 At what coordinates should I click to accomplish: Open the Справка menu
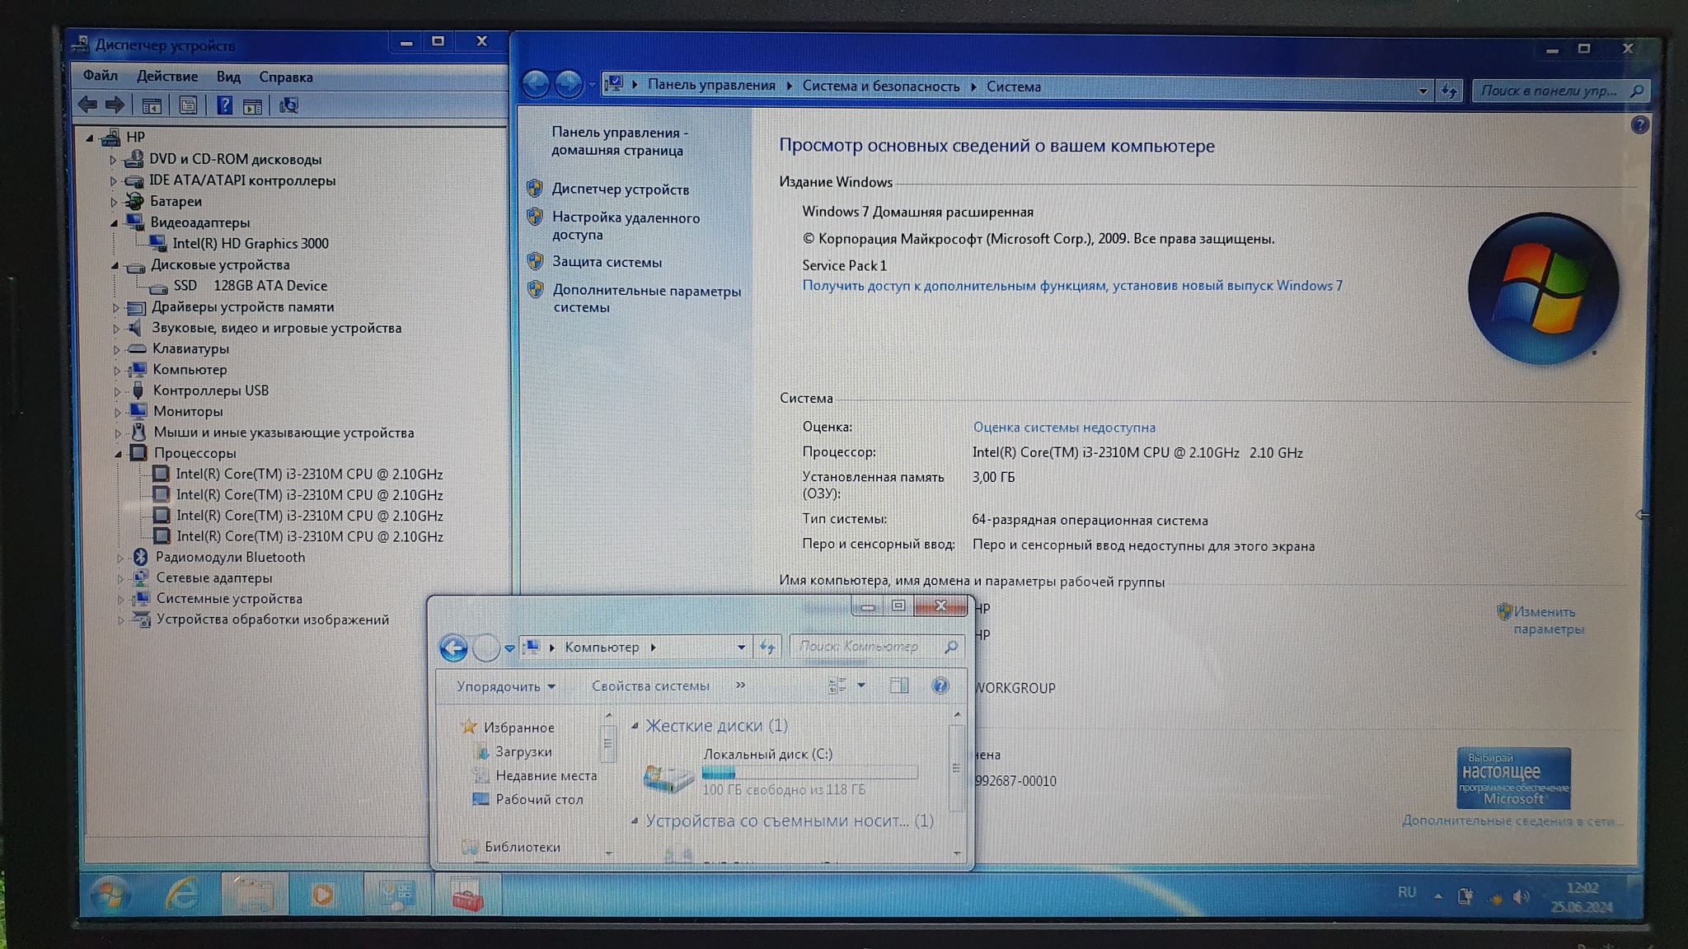pyautogui.click(x=285, y=77)
